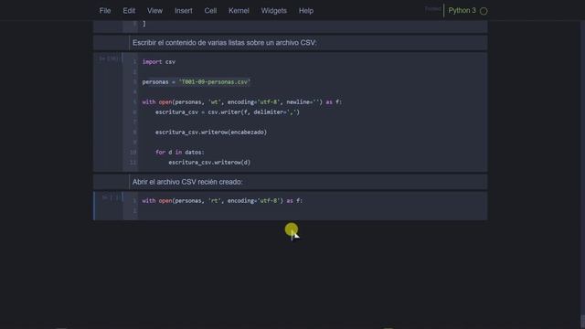Click the line with open(personas, 'wt'
585x329 pixels.
click(241, 101)
